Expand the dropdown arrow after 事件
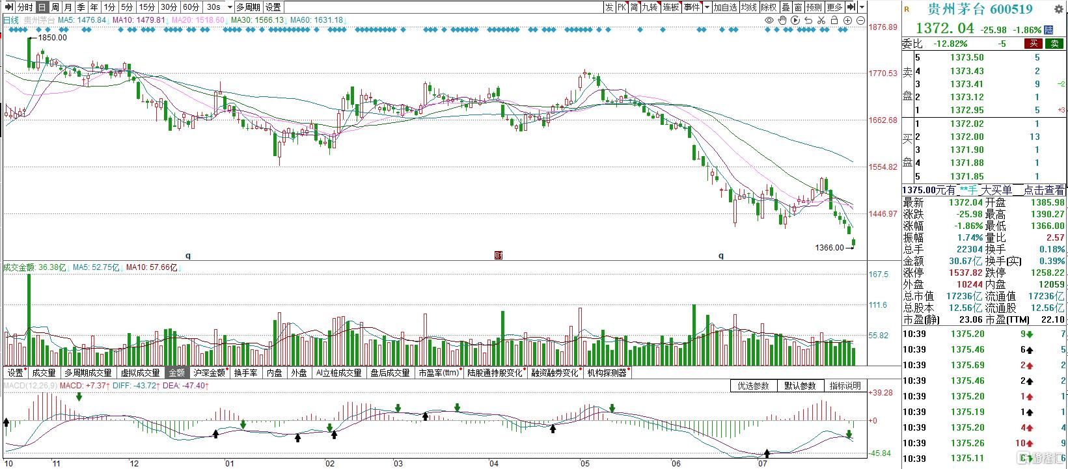 click(707, 7)
